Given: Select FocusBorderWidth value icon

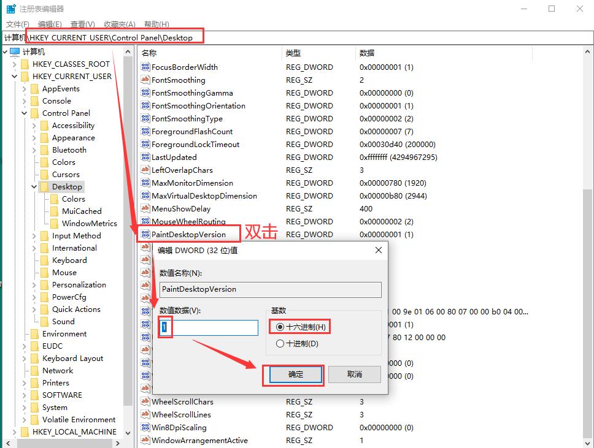Looking at the screenshot, I should tap(145, 67).
